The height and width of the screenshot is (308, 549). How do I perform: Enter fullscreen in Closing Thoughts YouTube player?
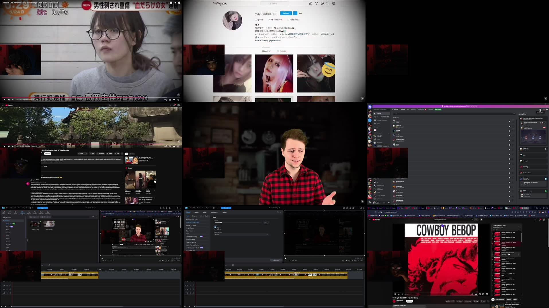click(178, 146)
